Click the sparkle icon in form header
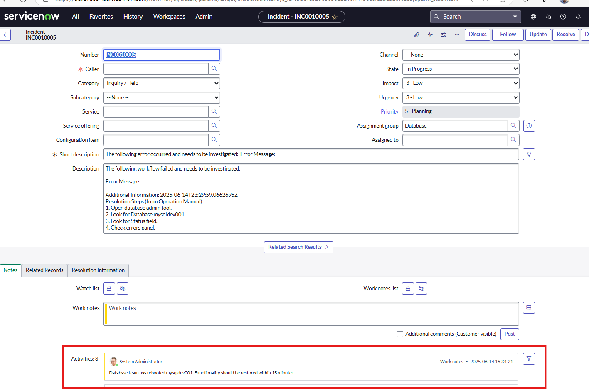Image resolution: width=589 pixels, height=389 pixels. click(x=430, y=35)
